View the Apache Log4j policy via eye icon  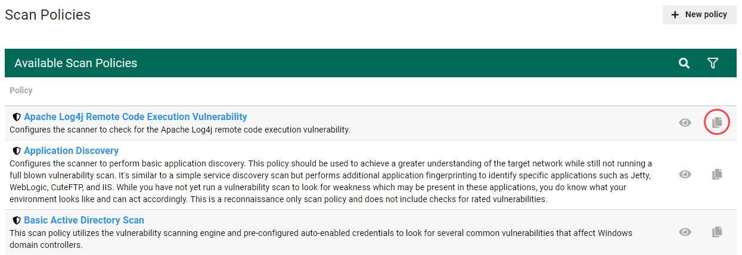click(685, 122)
